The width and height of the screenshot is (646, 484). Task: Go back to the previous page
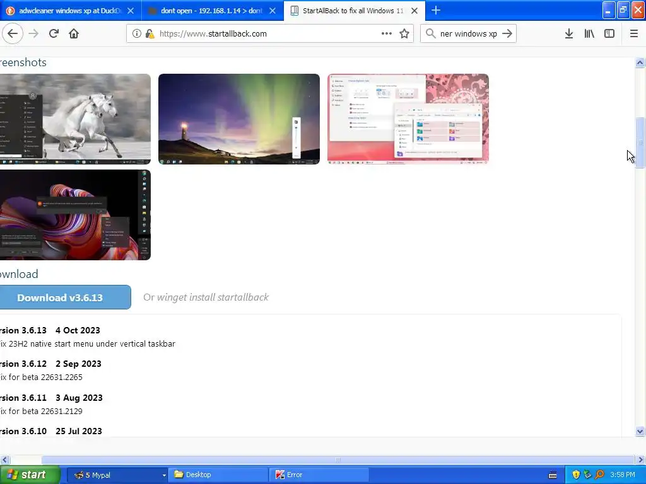[x=13, y=34]
